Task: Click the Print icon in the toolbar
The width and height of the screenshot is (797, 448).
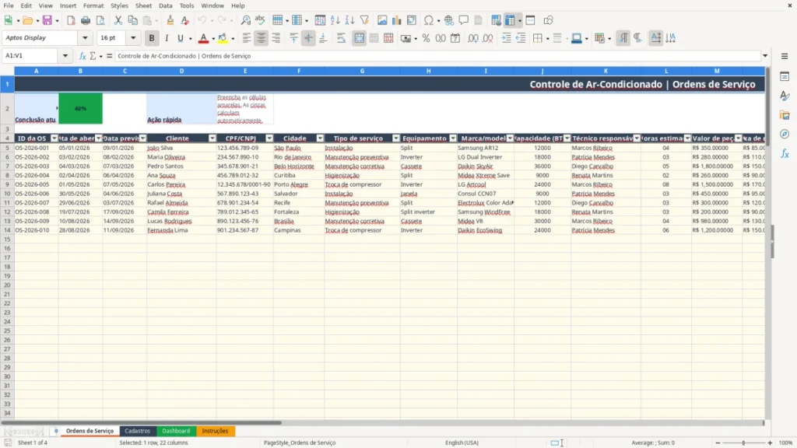Action: [x=86, y=20]
